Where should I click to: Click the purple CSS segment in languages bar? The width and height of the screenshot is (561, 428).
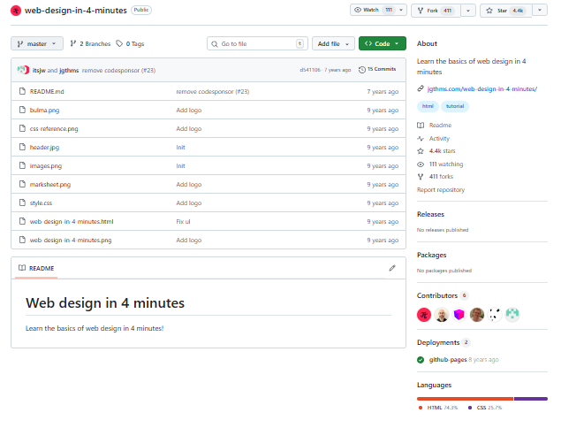pos(531,399)
